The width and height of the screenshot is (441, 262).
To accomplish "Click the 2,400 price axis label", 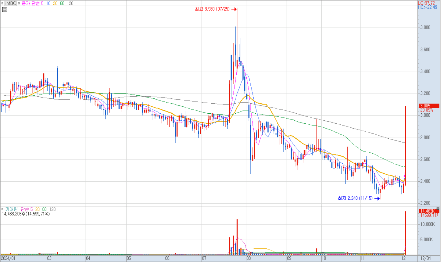I will point(425,181).
